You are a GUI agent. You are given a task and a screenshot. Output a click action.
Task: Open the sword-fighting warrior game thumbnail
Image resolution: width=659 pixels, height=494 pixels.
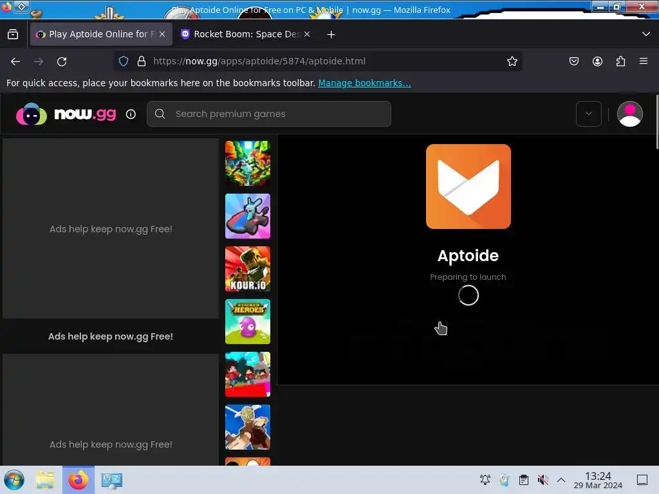(248, 427)
